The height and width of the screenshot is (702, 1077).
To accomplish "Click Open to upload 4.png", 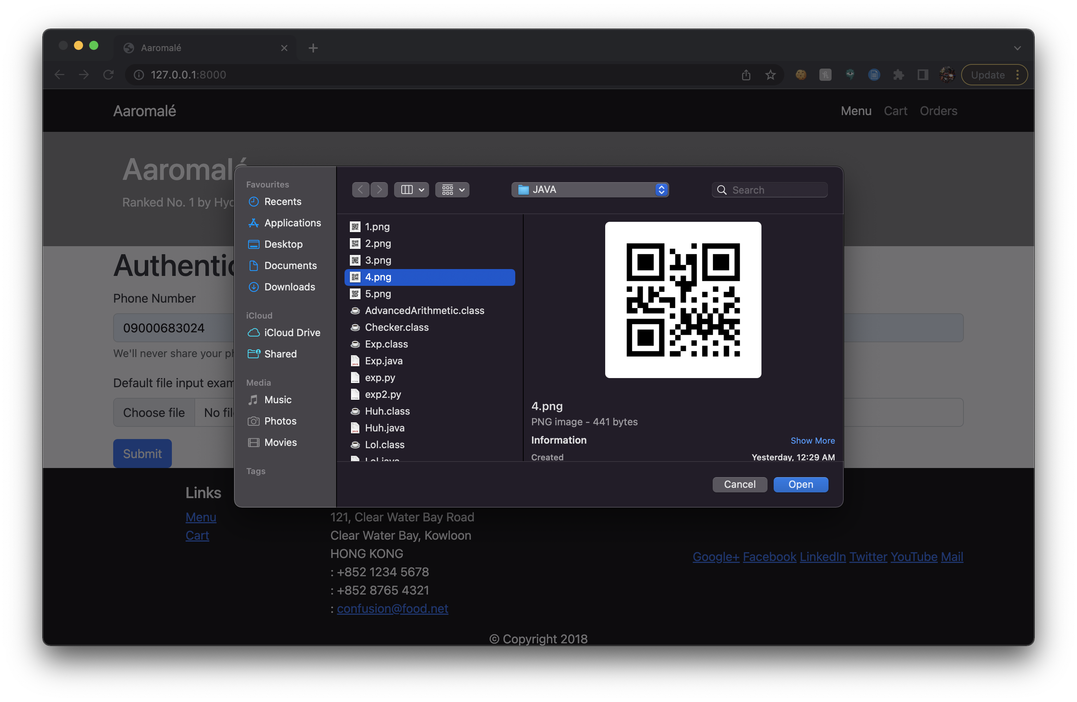I will [801, 484].
